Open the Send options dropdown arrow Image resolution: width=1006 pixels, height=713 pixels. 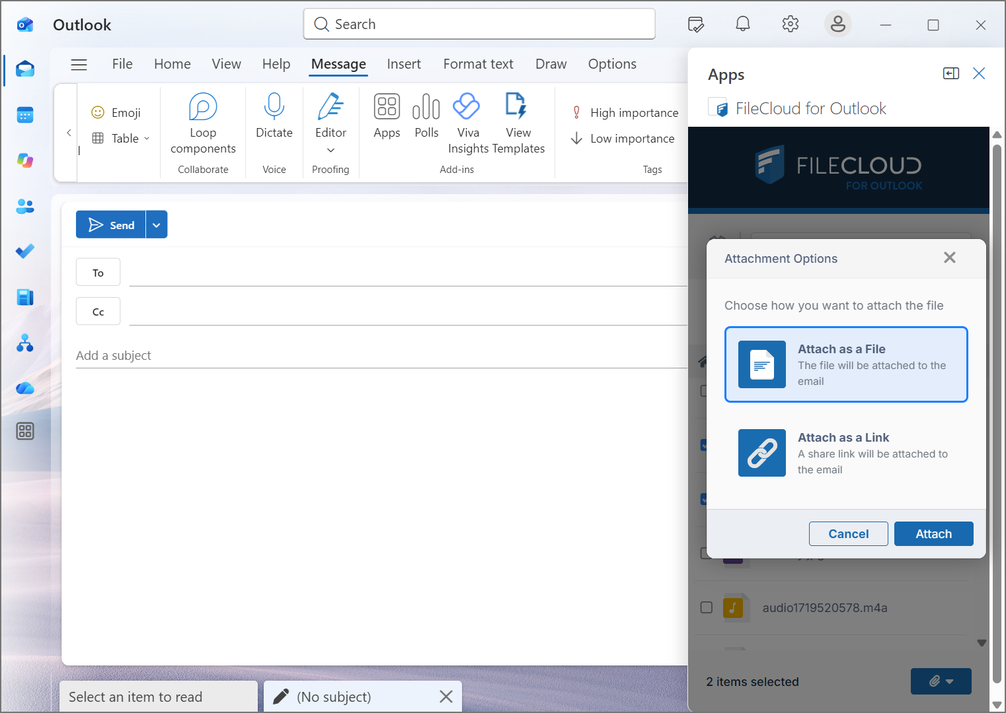click(157, 224)
